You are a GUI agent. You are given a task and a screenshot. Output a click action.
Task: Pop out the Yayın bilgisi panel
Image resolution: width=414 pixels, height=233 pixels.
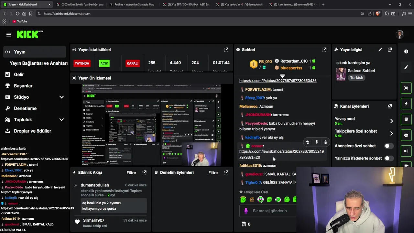tap(390, 50)
